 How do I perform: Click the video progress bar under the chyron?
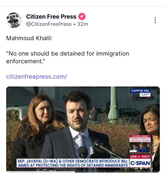[83, 172]
